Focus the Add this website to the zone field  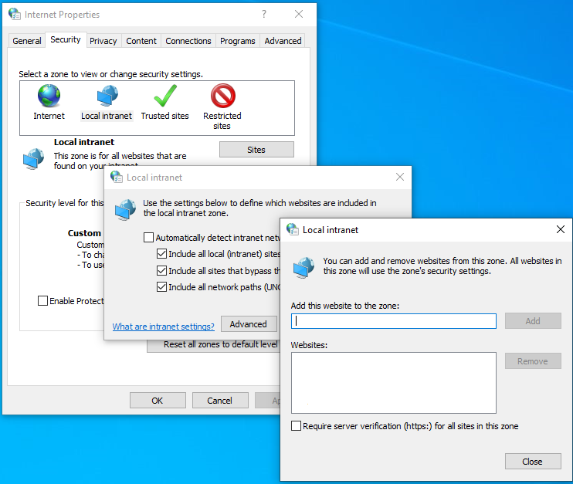point(394,321)
